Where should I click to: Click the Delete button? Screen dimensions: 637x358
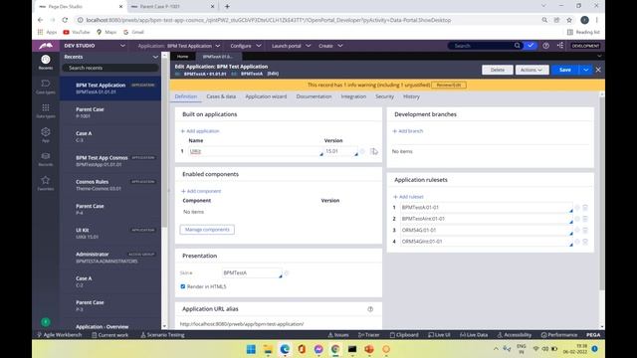click(498, 70)
